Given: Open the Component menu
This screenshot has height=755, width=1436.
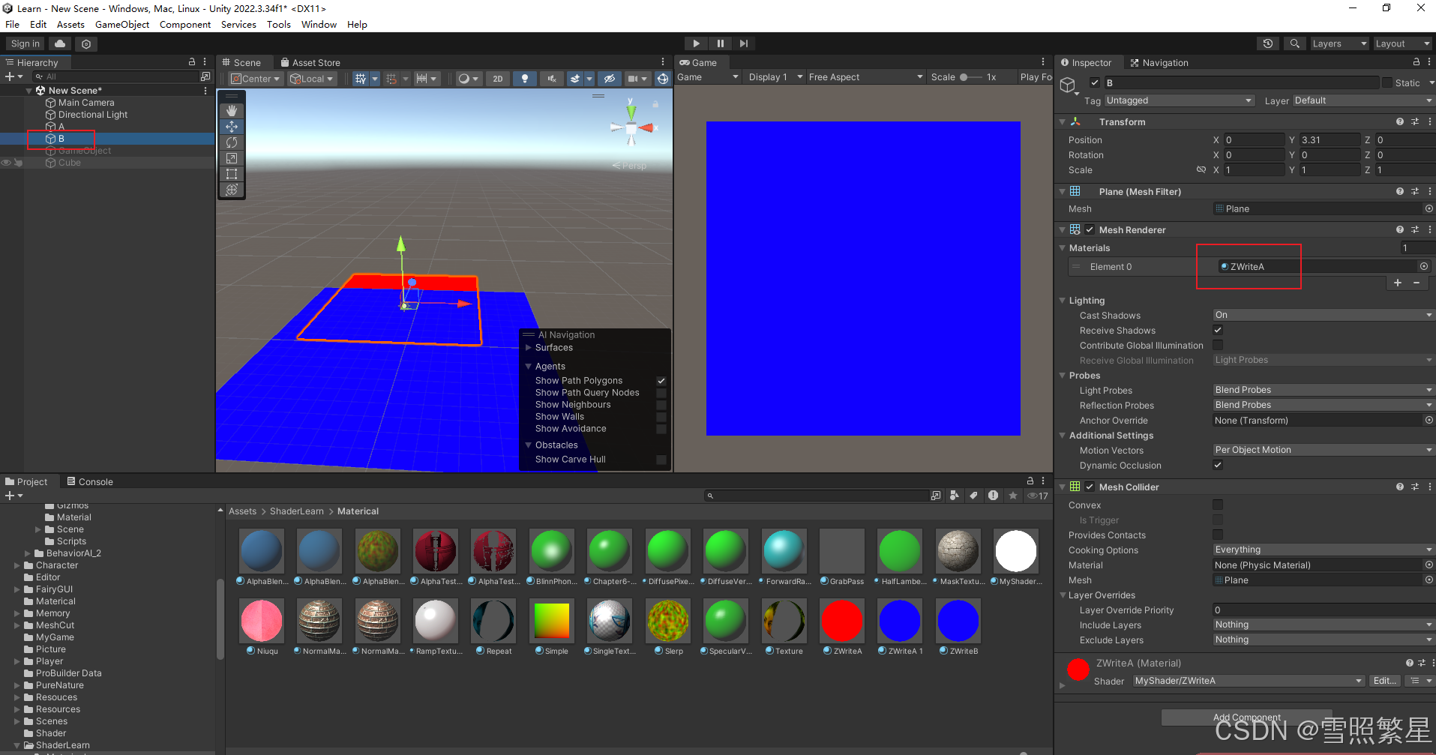Looking at the screenshot, I should 185,24.
